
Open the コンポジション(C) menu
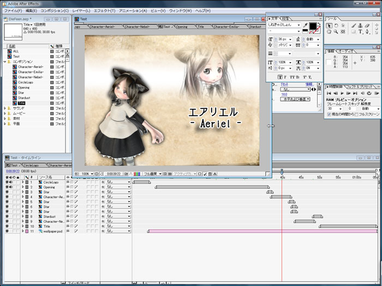pos(55,11)
